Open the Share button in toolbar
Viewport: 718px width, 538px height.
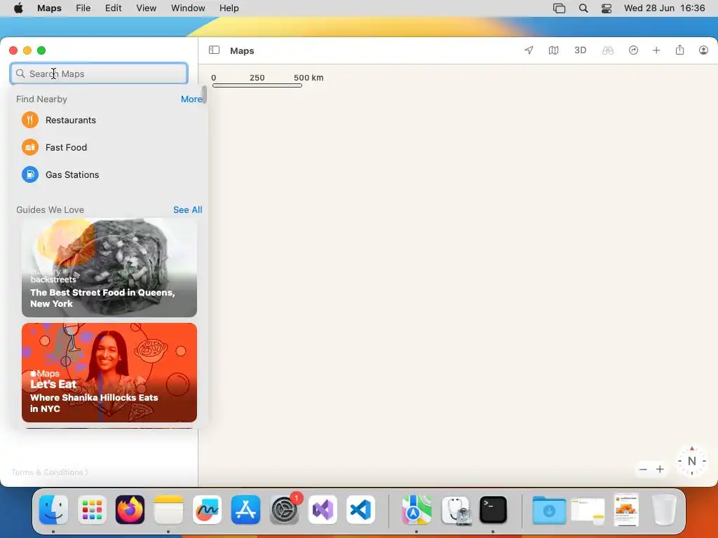tap(679, 50)
